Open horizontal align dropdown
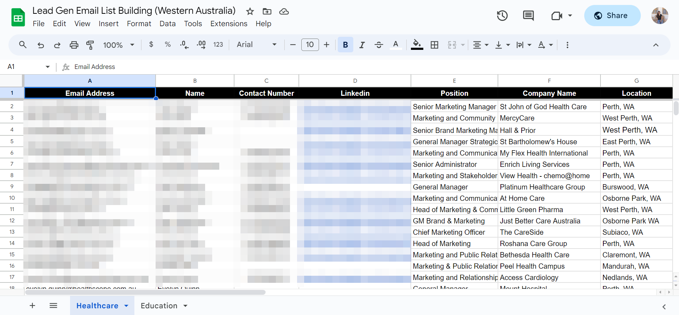This screenshot has width=679, height=315. (x=481, y=45)
